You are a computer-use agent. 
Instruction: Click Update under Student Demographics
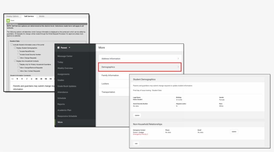(x=137, y=116)
